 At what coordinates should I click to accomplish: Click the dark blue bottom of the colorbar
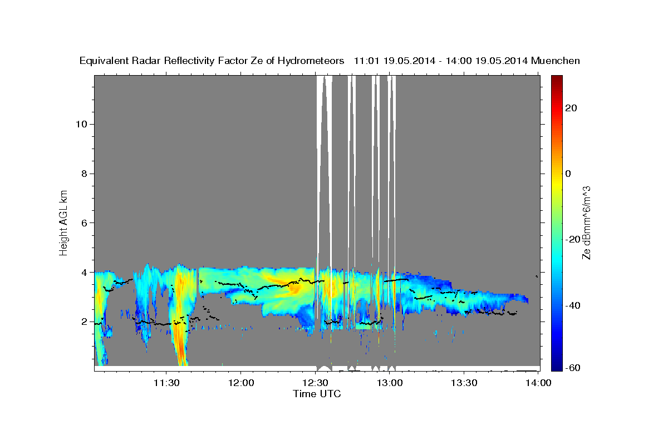point(556,365)
